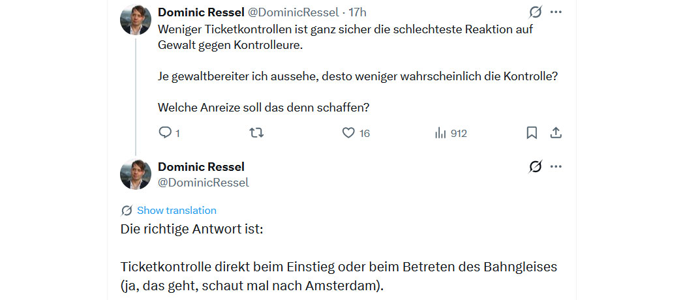Viewport: 685px width, 300px height.
Task: Share the first tweet
Action: pos(556,133)
